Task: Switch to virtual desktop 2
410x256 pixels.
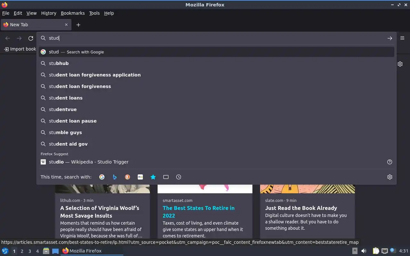Action: (x=22, y=251)
